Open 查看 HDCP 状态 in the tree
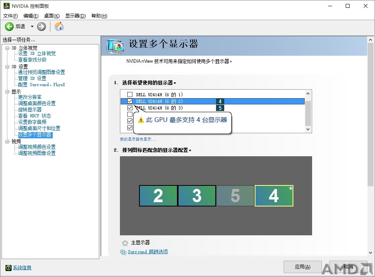Screen dimensions: 375x277 (x=35, y=116)
